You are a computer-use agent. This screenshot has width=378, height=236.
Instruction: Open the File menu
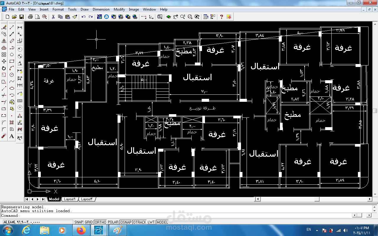pos(12,9)
